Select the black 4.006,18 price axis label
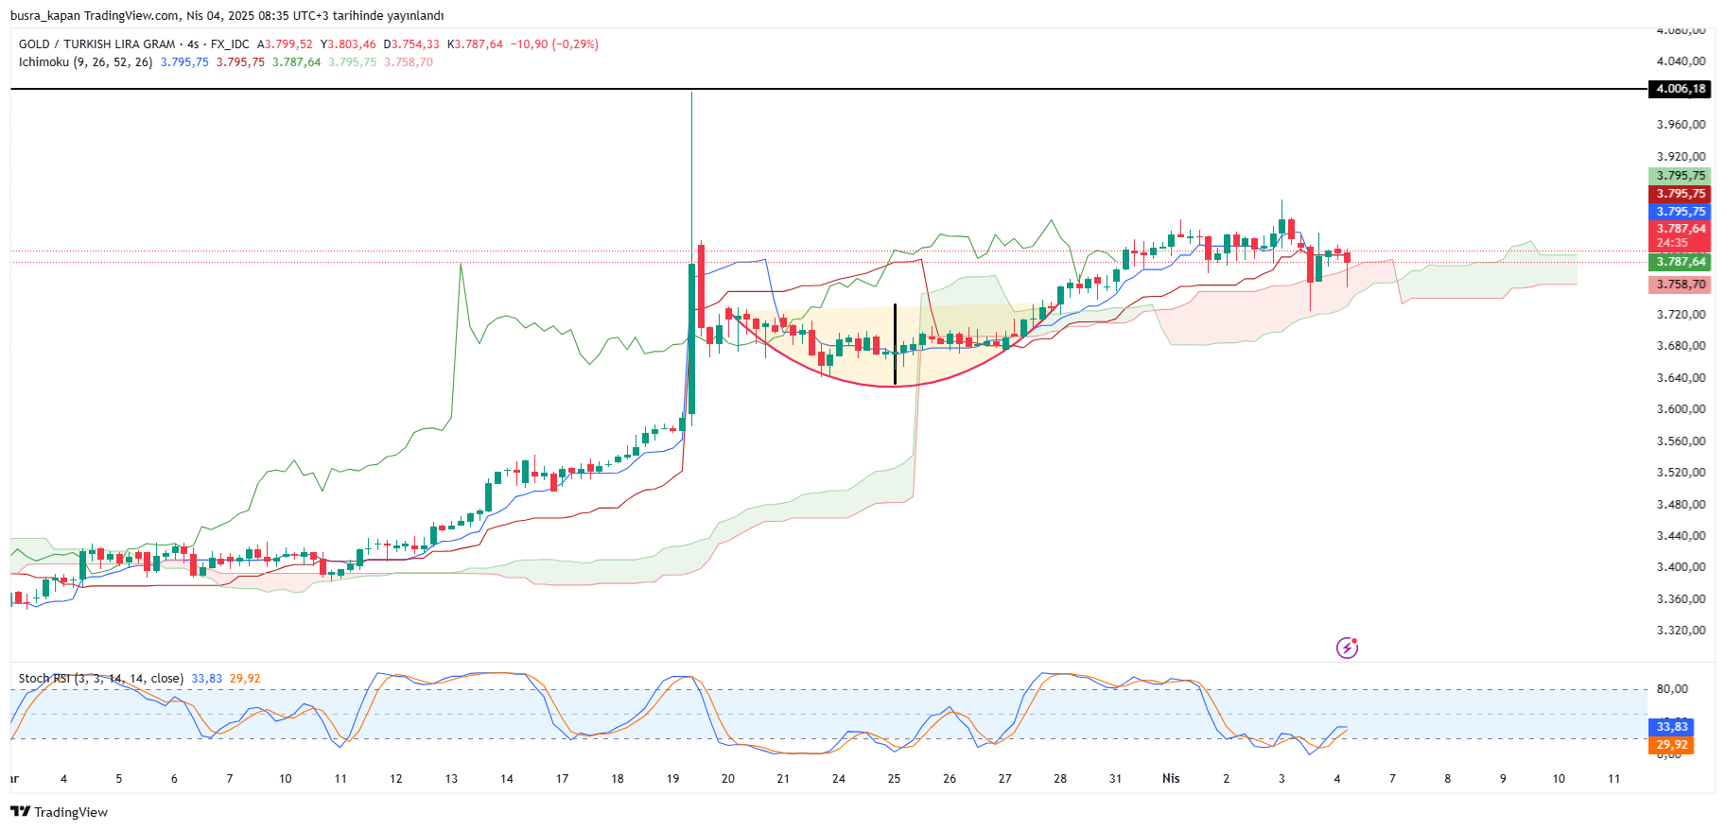The width and height of the screenshot is (1726, 830). tap(1680, 89)
